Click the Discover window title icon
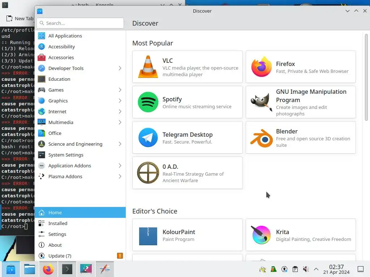370x277 pixels. [40, 11]
